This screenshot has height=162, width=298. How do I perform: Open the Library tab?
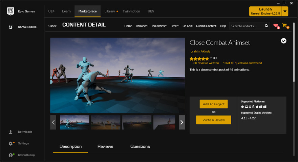pos(110,11)
